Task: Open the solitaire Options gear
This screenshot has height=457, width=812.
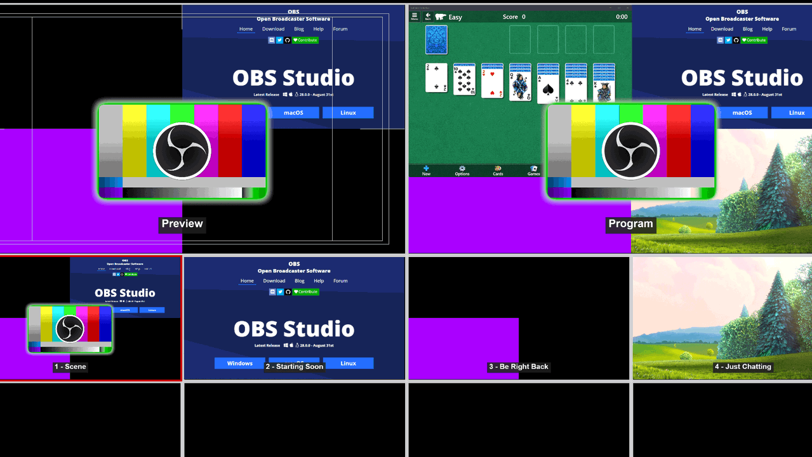Action: pos(462,170)
